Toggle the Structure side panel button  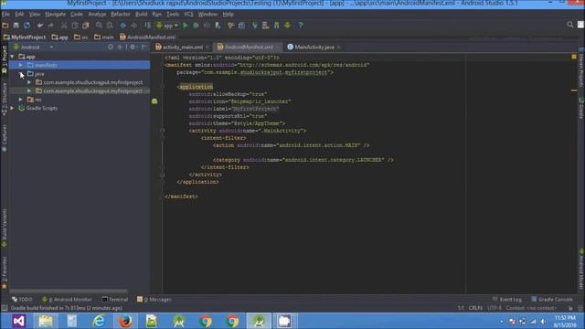tap(5, 98)
